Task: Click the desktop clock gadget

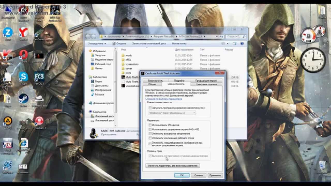Action: tap(313, 60)
